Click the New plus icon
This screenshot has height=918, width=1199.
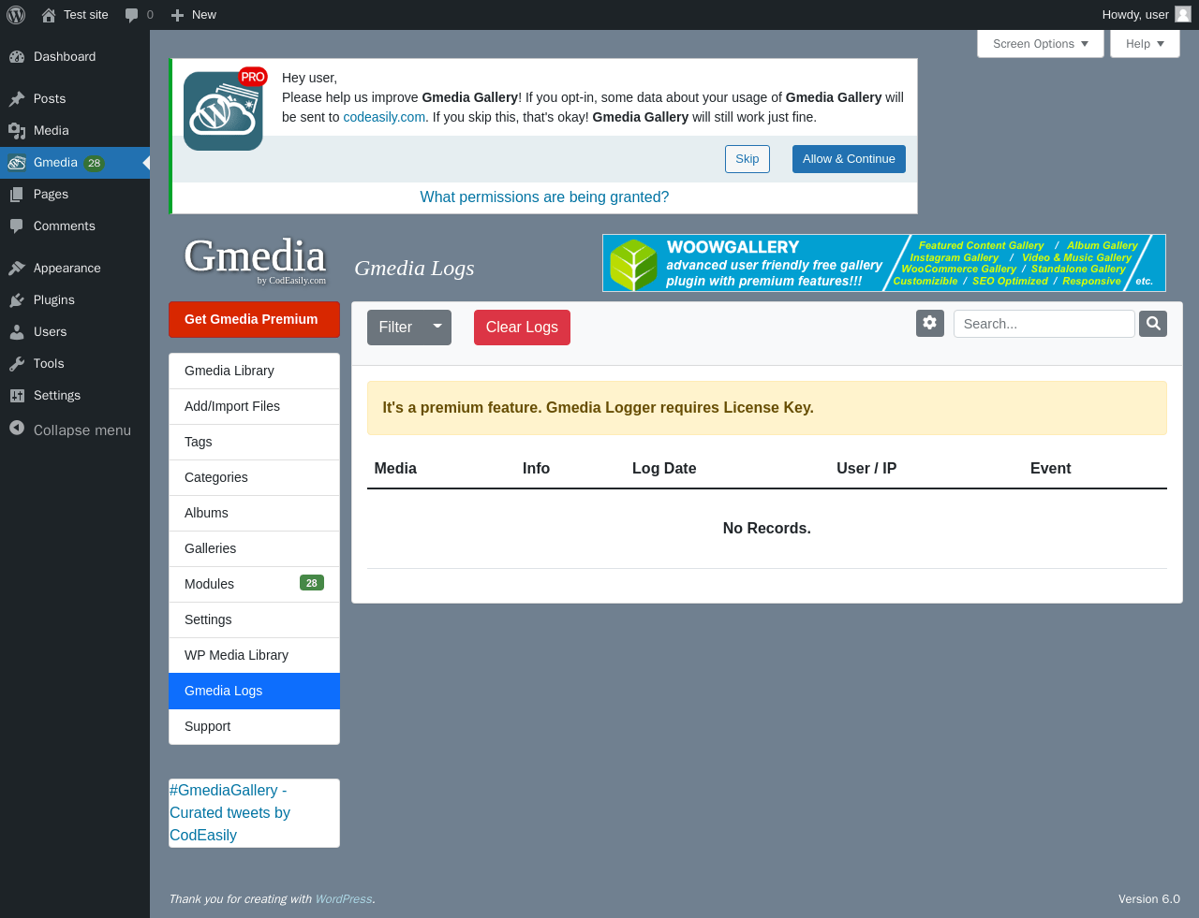pyautogui.click(x=177, y=15)
